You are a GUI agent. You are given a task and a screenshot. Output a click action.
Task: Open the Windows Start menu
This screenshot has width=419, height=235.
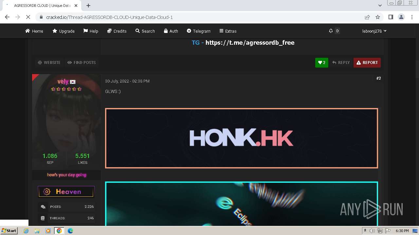pyautogui.click(x=9, y=230)
